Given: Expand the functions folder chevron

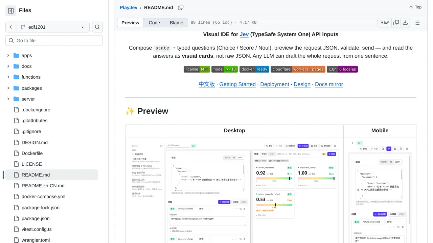Looking at the screenshot, I should (x=8, y=77).
